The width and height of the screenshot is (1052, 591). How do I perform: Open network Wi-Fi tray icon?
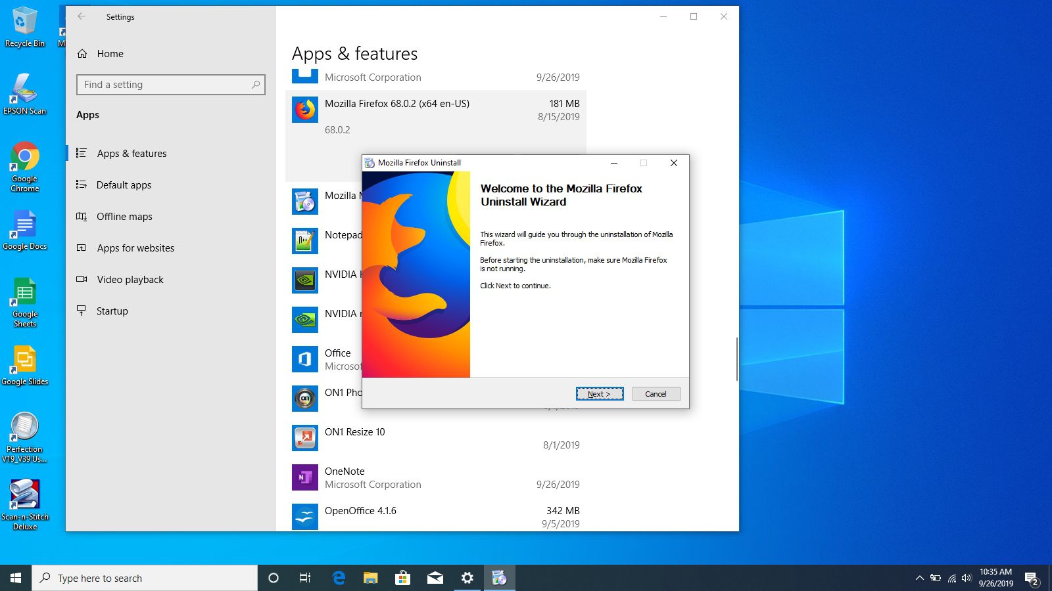pyautogui.click(x=951, y=578)
